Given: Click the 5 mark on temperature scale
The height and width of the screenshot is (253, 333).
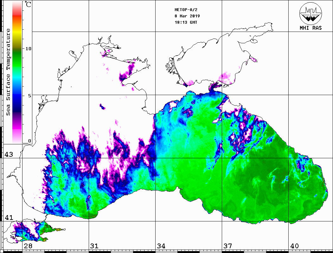Looking at the screenshot, I should click(29, 96).
